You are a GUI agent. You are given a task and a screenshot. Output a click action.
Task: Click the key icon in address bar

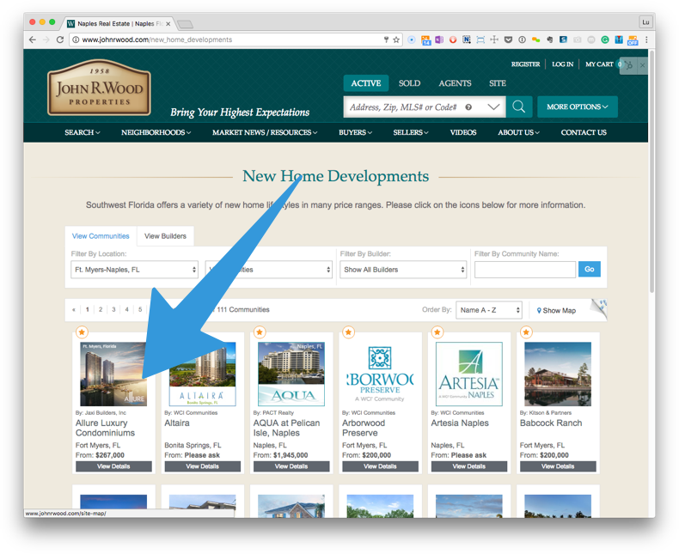point(386,40)
